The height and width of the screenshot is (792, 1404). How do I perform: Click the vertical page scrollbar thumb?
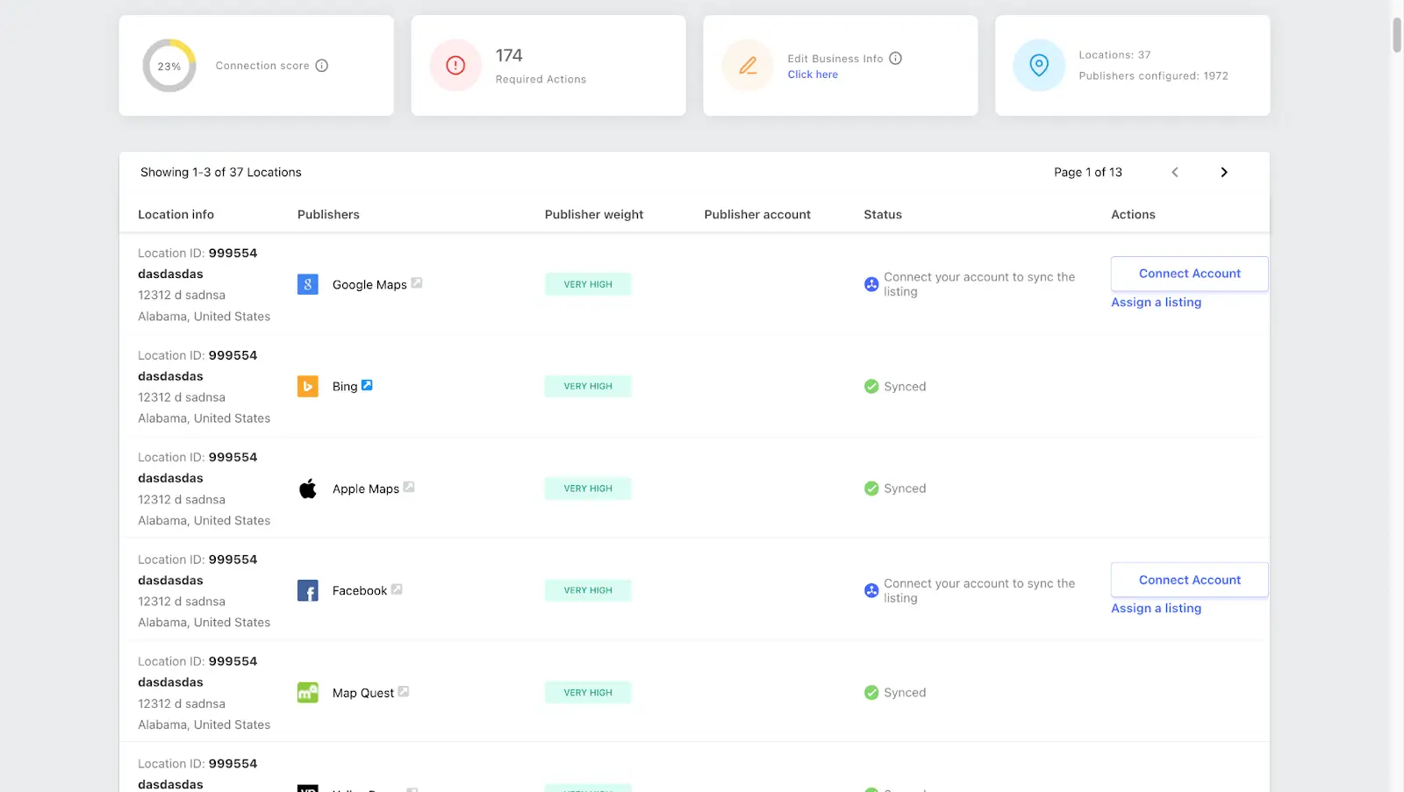[x=1397, y=34]
